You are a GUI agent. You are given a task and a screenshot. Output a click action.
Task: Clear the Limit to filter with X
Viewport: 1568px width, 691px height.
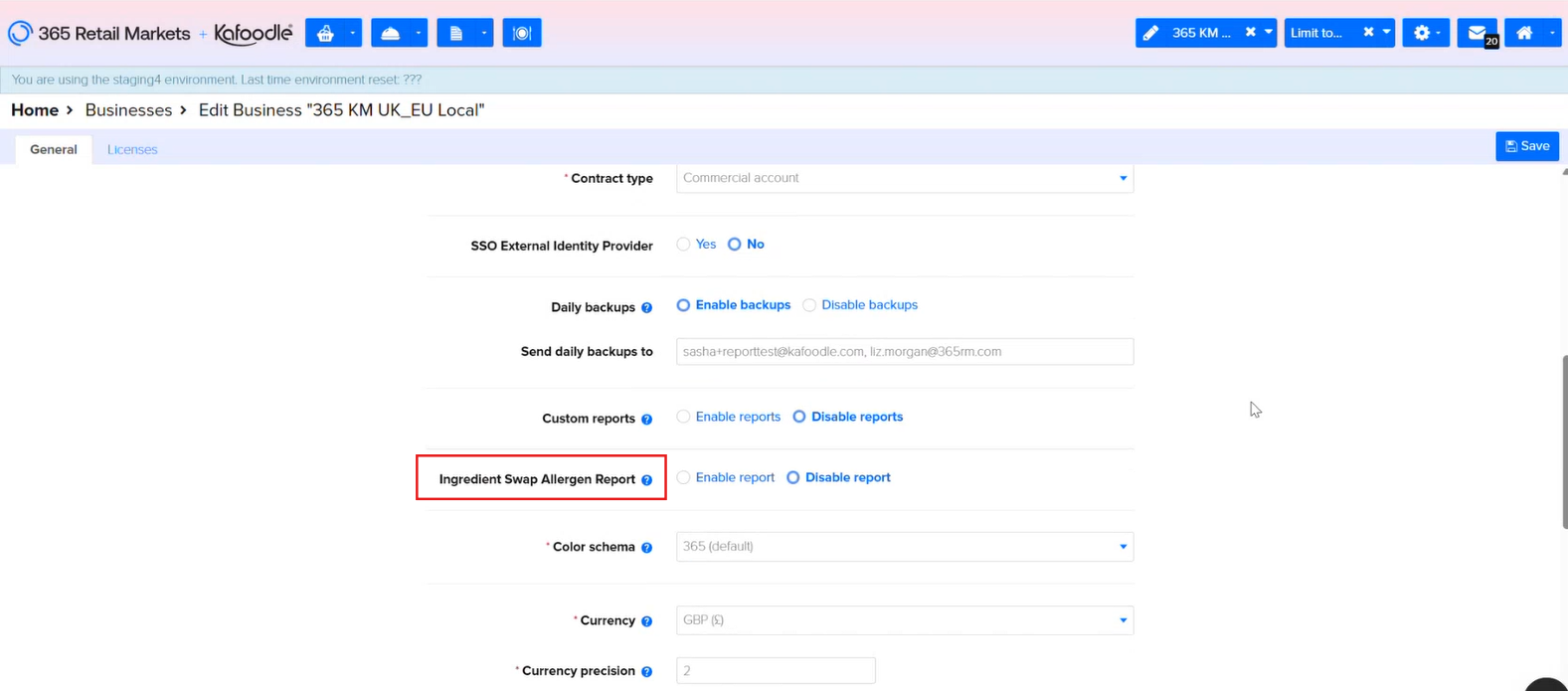[x=1368, y=33]
